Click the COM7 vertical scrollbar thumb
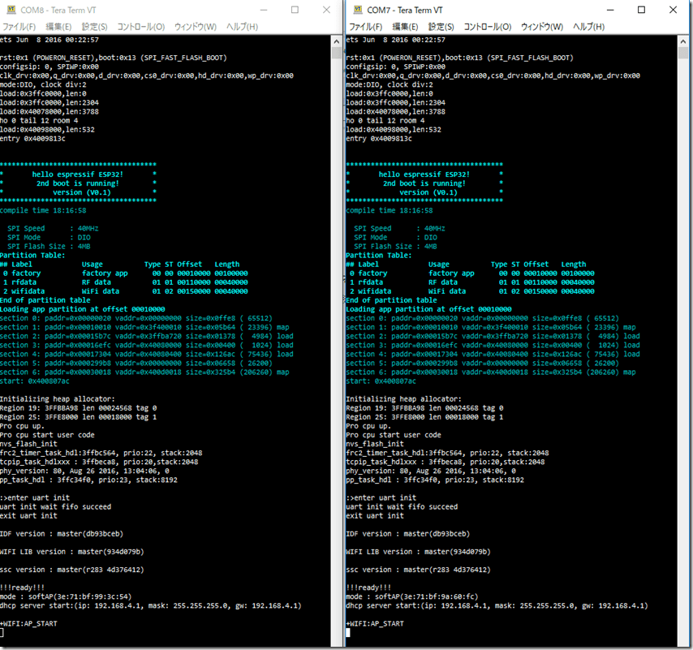Screen dimensions: 693x650 click(x=683, y=53)
